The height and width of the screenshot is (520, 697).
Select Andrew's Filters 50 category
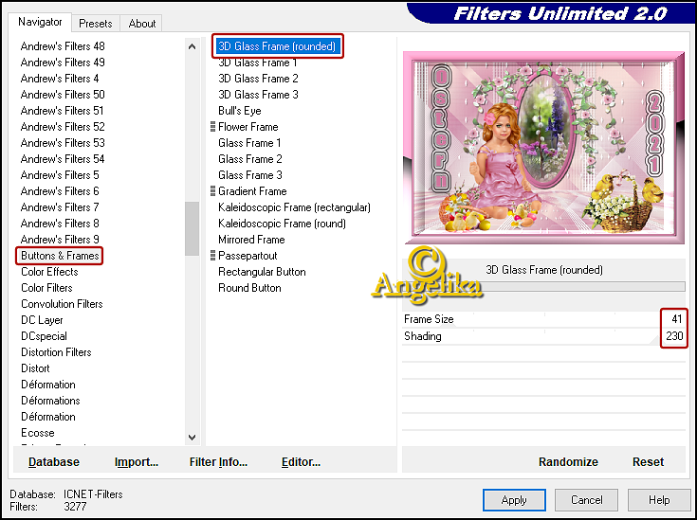point(63,95)
